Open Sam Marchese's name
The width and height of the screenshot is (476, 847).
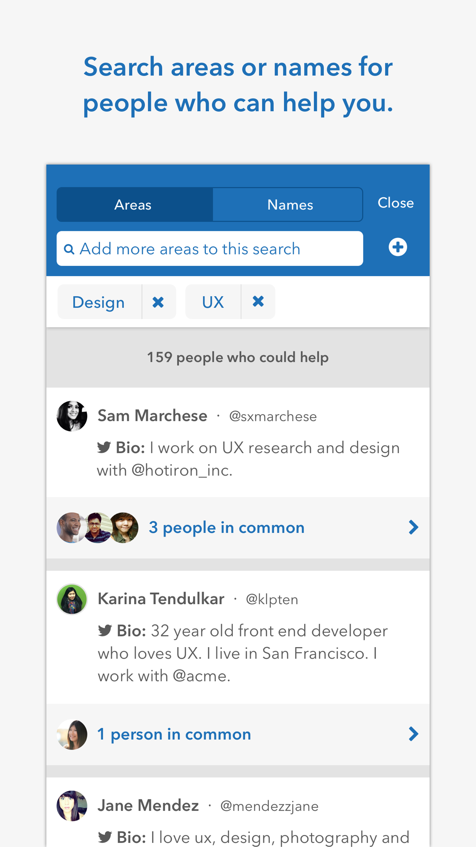click(153, 416)
